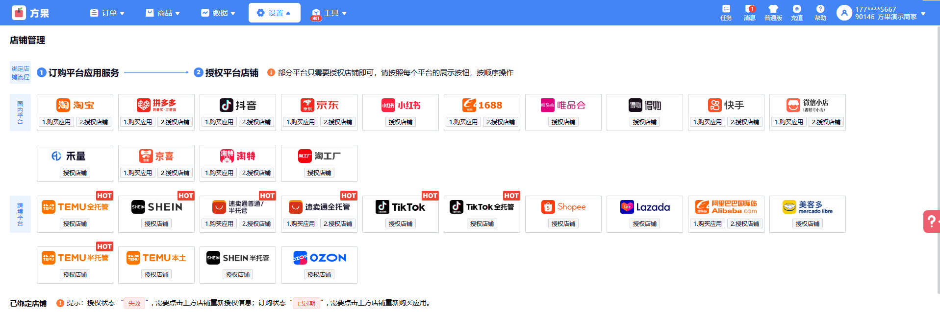The image size is (940, 312).
Task: Select the 国内平台 side tab
Action: coord(20,112)
